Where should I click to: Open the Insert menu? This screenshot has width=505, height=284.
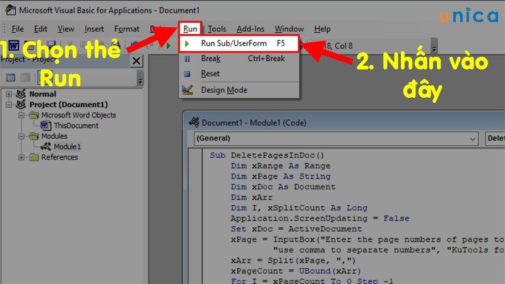94,29
